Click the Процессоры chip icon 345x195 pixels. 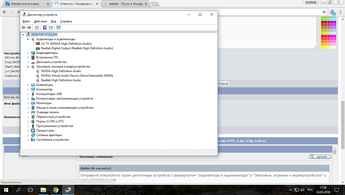point(33,131)
